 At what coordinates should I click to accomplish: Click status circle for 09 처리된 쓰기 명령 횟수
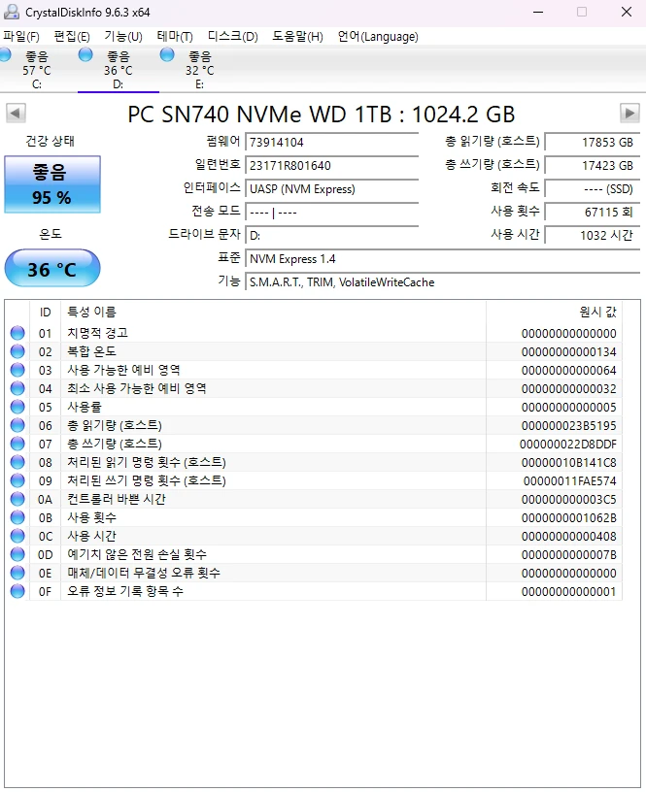17,480
